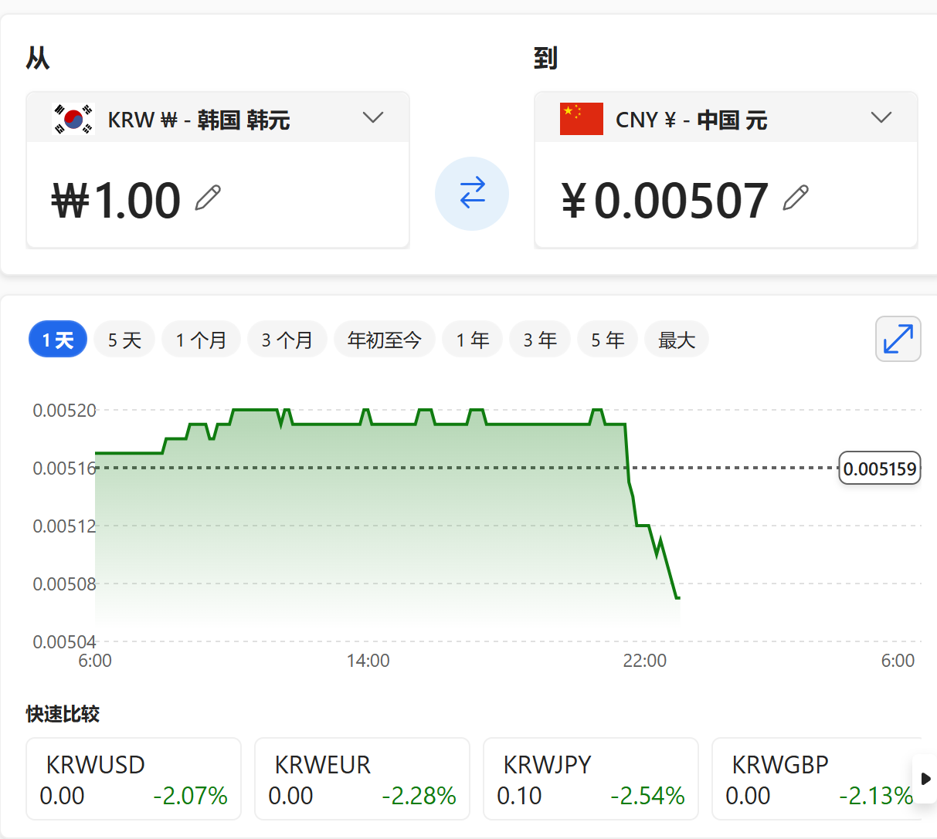Click the swap currencies arrows icon

(472, 193)
